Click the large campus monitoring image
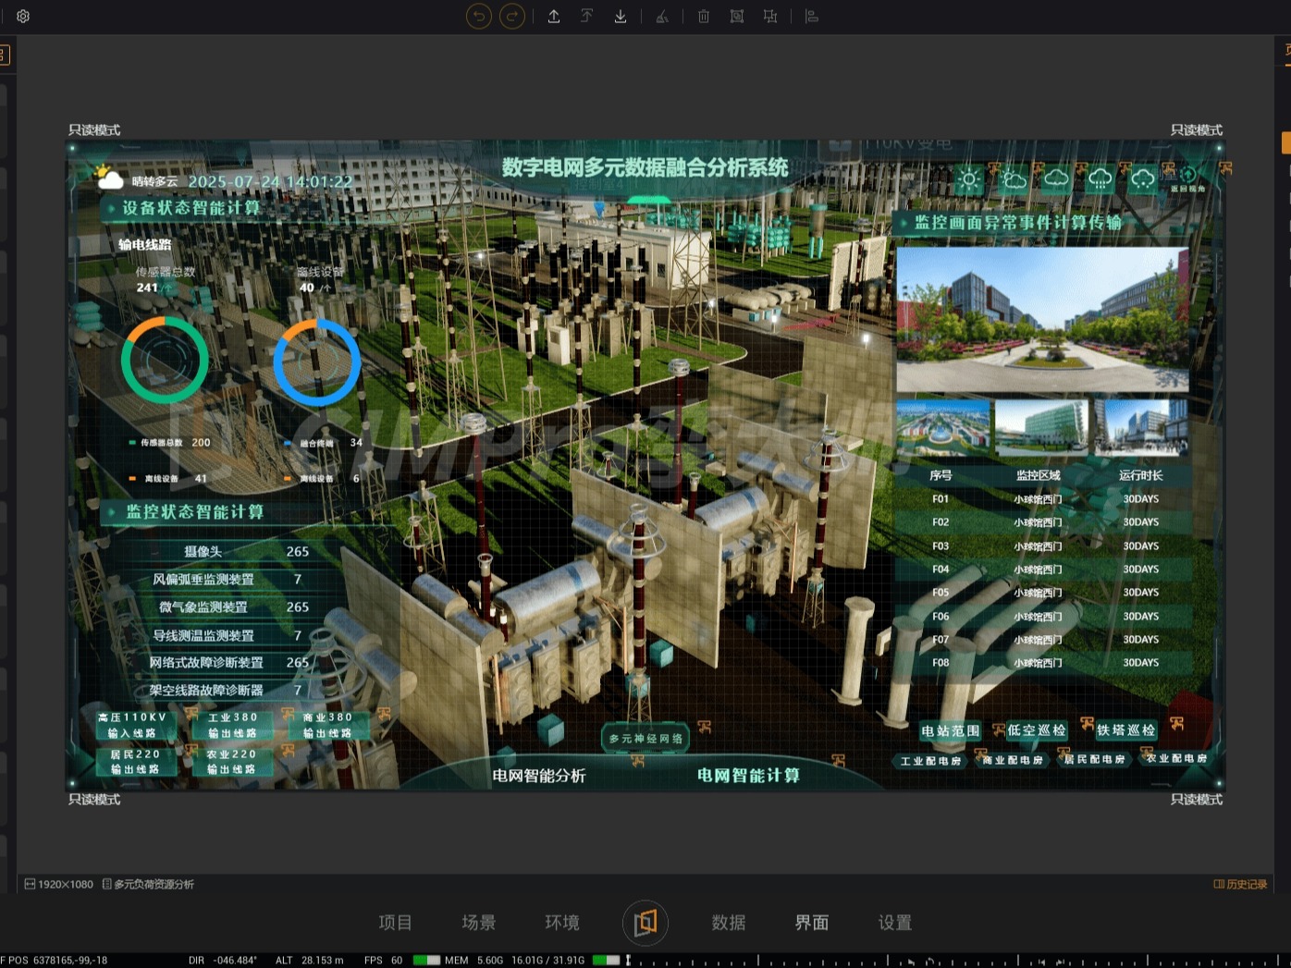The height and width of the screenshot is (968, 1291). (x=1042, y=319)
